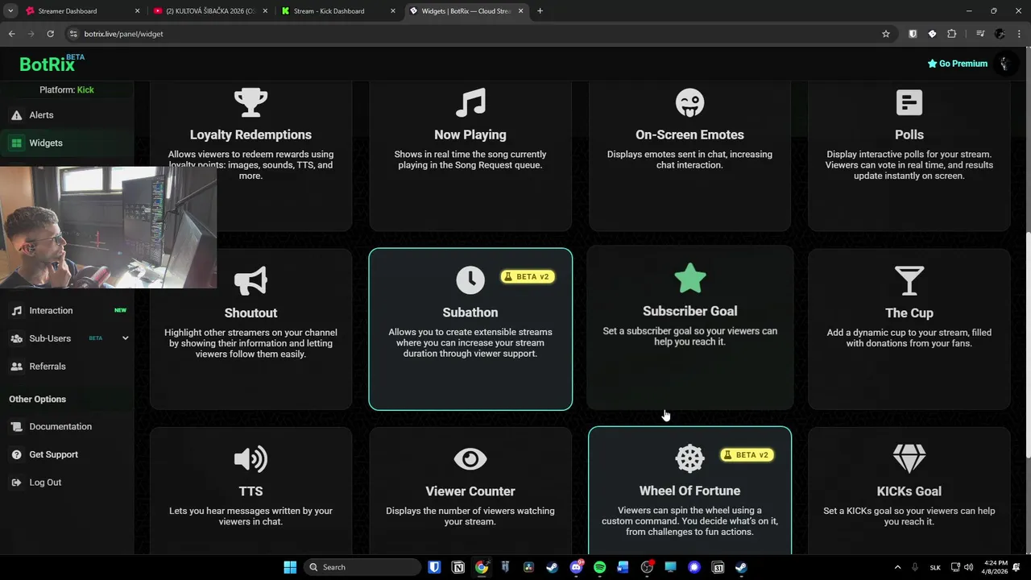Image resolution: width=1031 pixels, height=580 pixels.
Task: Switch to the Streamer Dashboard tab
Action: (x=81, y=10)
